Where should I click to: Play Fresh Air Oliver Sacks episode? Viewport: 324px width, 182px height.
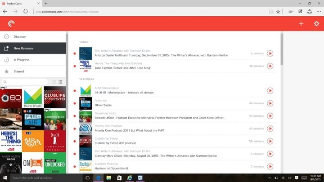tap(270, 103)
